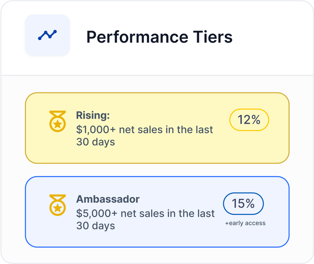Click the trend line chart icon

47,35
